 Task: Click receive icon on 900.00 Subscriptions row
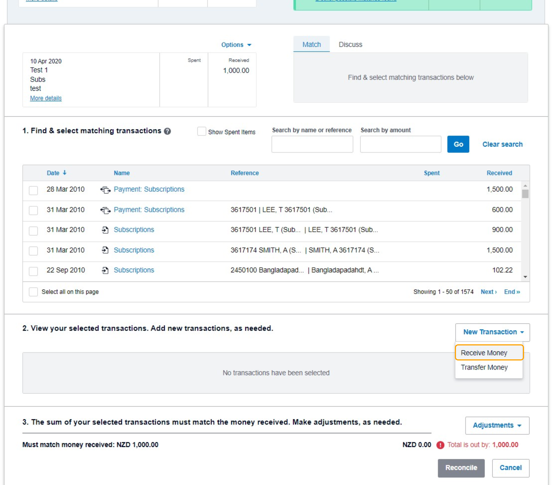click(105, 230)
